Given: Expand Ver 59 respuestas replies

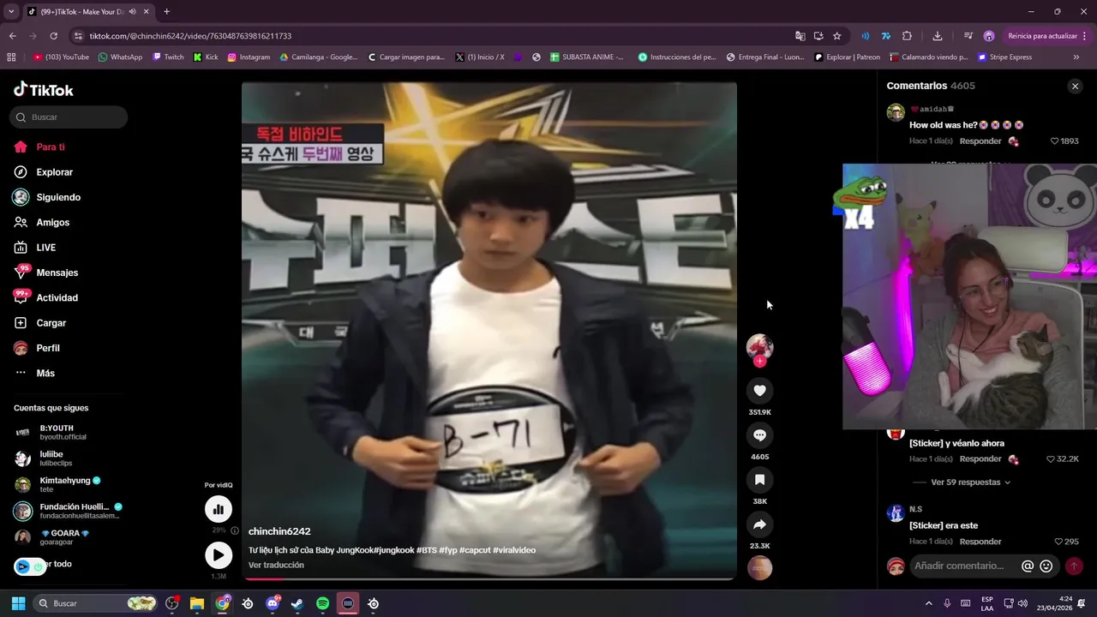Looking at the screenshot, I should (x=970, y=482).
